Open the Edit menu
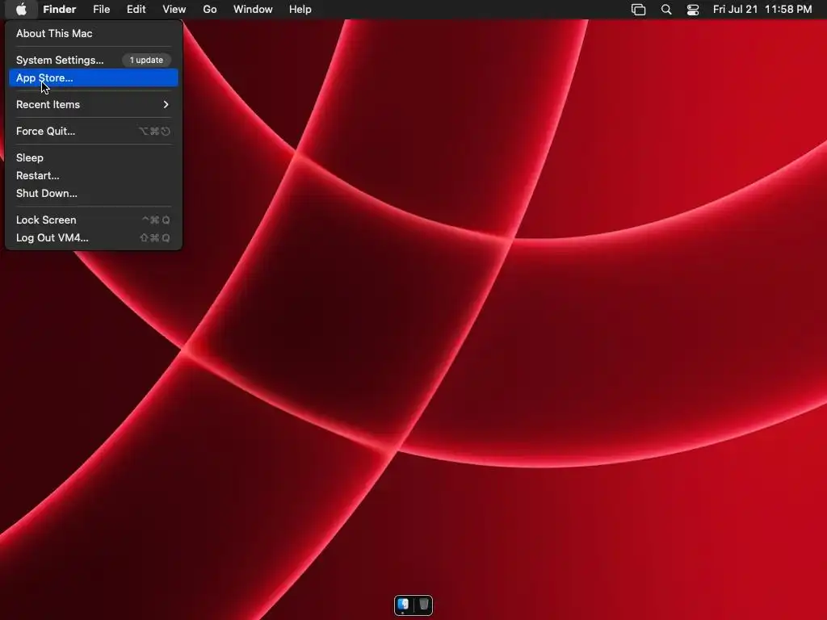The height and width of the screenshot is (620, 827). [136, 10]
